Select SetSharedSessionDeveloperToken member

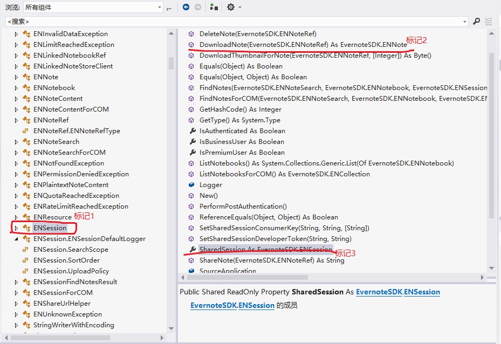(x=276, y=239)
